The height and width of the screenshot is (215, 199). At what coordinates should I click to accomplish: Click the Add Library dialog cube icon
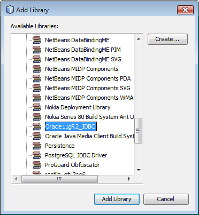(x=10, y=10)
